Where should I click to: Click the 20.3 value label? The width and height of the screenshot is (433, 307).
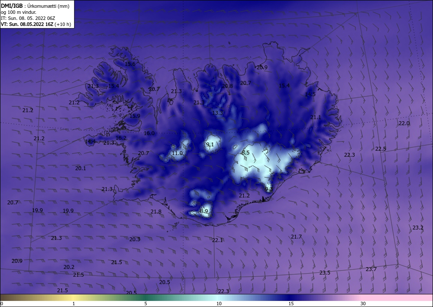point(135,239)
